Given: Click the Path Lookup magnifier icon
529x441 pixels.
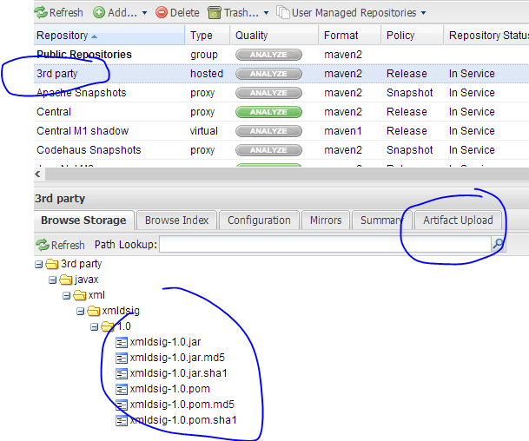Looking at the screenshot, I should 498,243.
